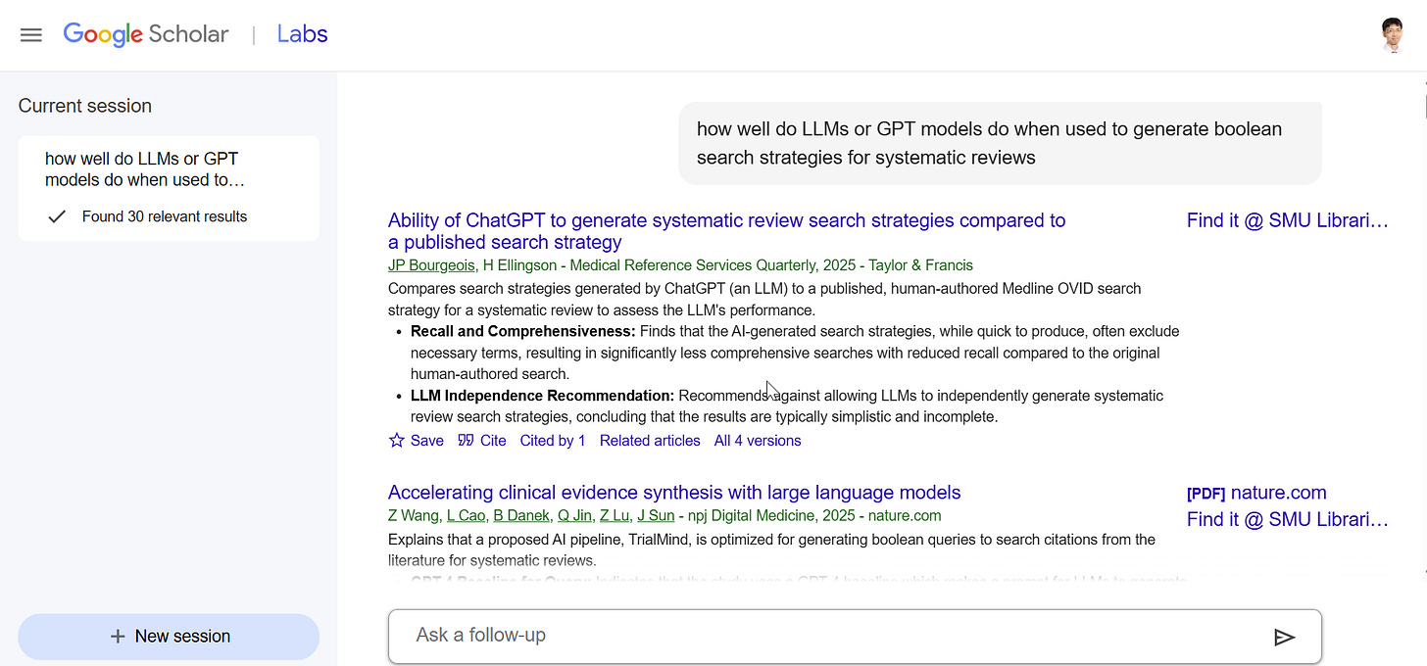1427x666 pixels.
Task: Select the current session query card
Action: [169, 188]
